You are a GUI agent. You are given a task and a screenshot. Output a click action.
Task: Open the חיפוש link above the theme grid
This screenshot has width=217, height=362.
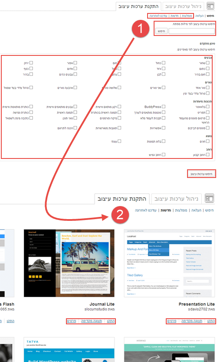tap(209, 210)
